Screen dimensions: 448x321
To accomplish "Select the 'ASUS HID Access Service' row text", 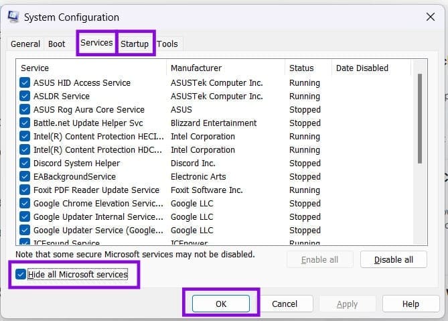I will pyautogui.click(x=82, y=83).
